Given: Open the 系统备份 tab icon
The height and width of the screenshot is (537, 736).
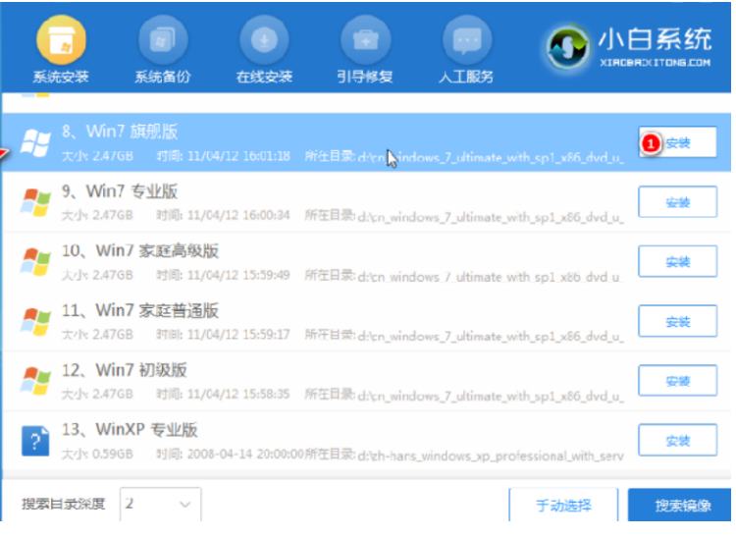Looking at the screenshot, I should point(163,41).
